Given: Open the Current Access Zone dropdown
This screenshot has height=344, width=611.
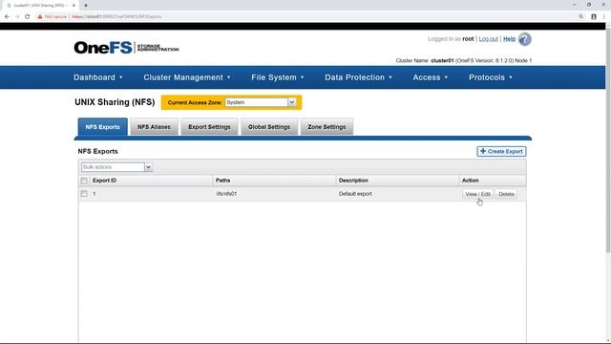Looking at the screenshot, I should 261,102.
